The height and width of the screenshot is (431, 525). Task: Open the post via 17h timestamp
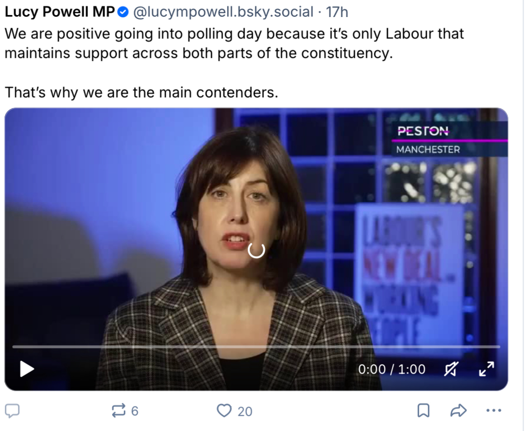[337, 12]
